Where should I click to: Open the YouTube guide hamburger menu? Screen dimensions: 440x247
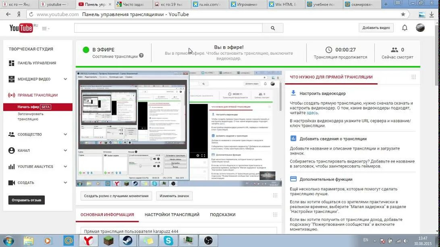(45, 29)
